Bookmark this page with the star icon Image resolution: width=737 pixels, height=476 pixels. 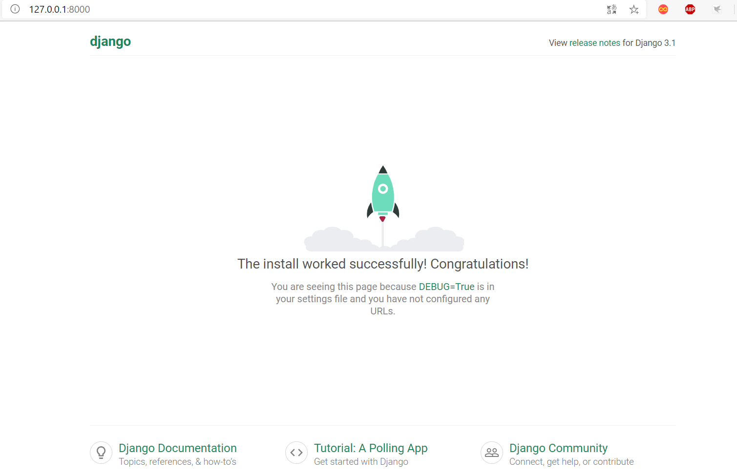point(634,9)
